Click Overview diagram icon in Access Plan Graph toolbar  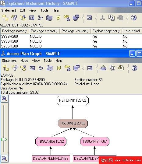point(121,68)
